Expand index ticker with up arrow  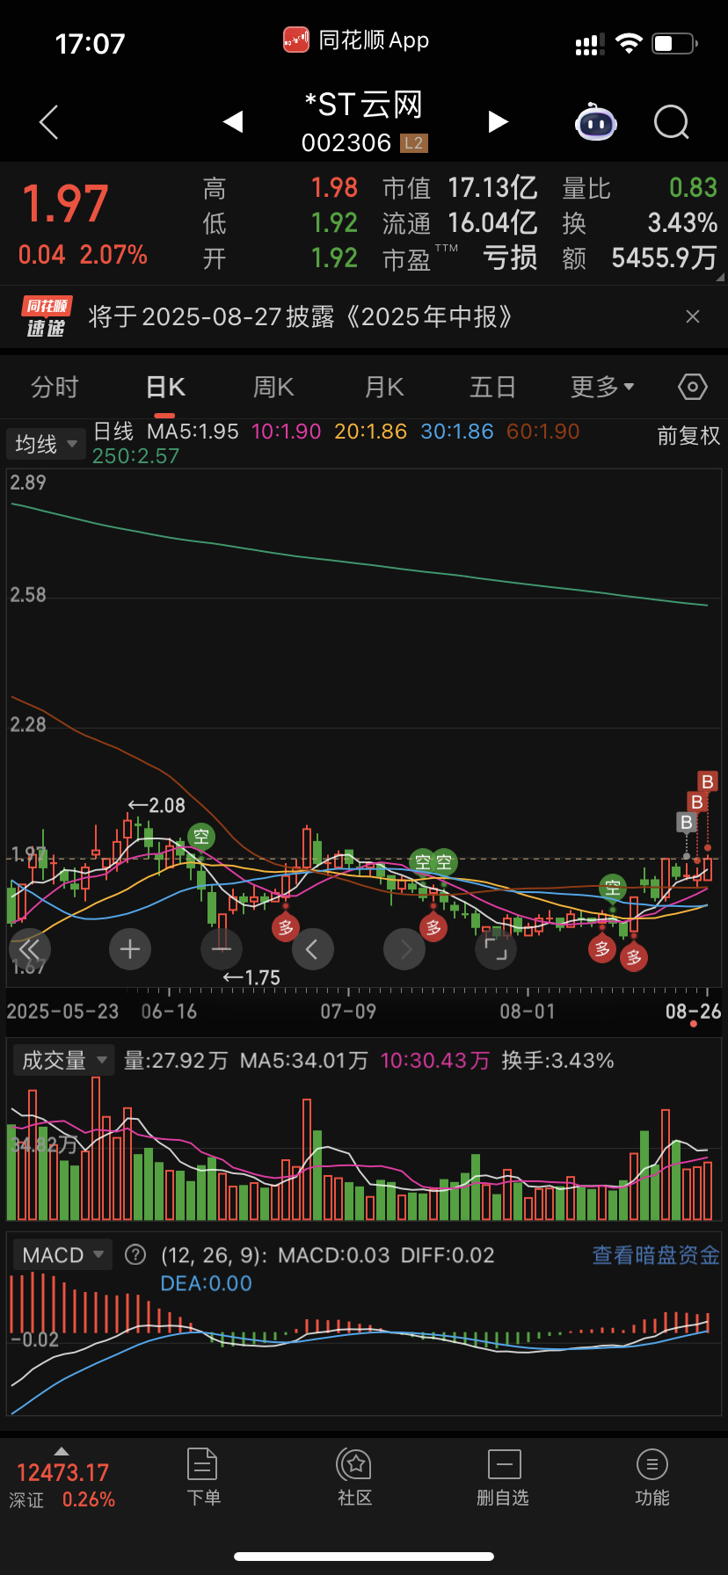point(62,1450)
